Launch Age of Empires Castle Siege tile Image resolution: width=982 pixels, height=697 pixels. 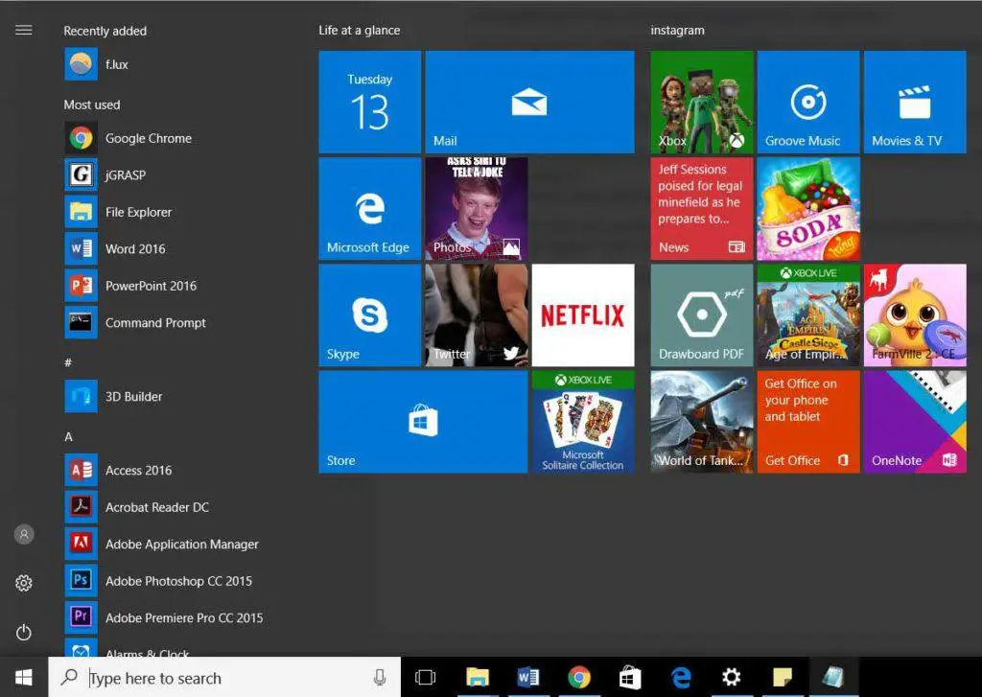(808, 315)
